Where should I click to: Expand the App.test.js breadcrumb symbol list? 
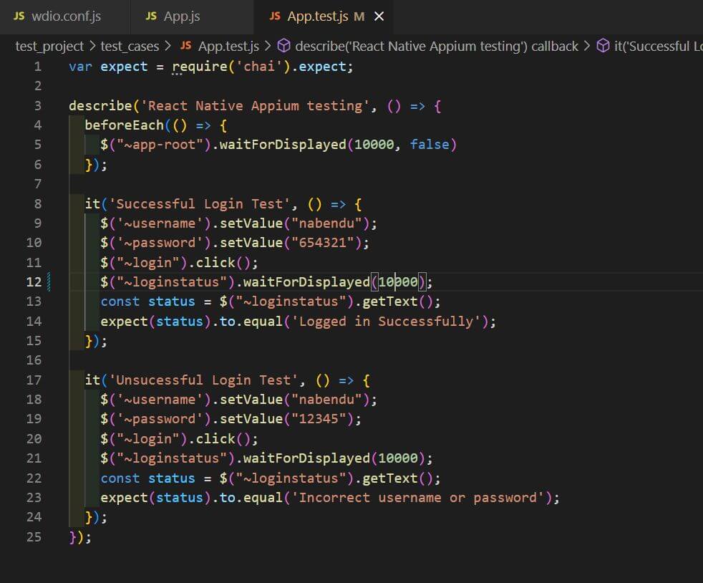point(228,46)
